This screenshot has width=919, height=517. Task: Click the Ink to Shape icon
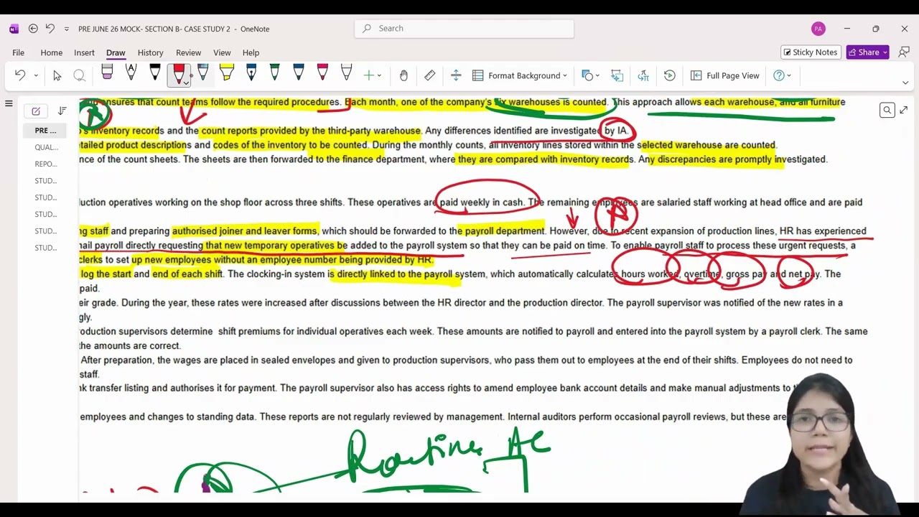point(617,75)
